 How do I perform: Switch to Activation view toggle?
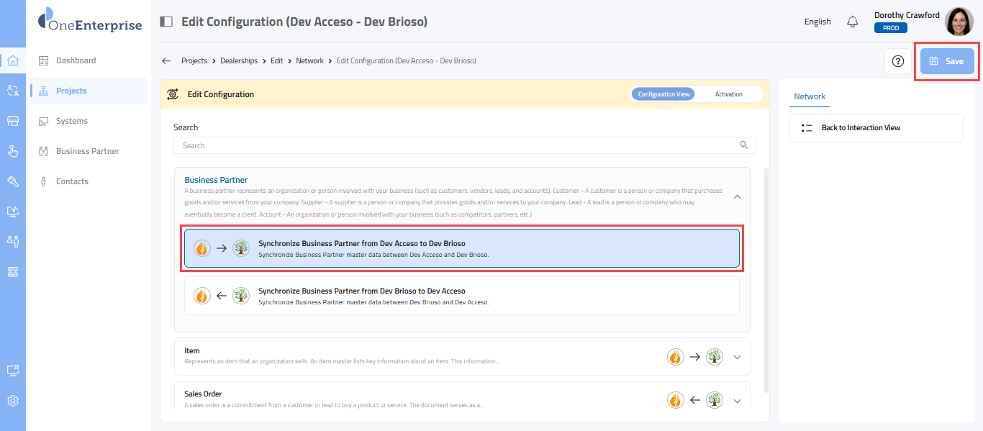coord(728,94)
